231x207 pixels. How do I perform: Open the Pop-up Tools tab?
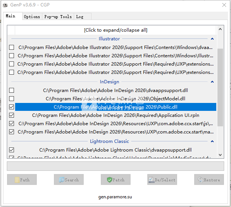click(x=58, y=17)
